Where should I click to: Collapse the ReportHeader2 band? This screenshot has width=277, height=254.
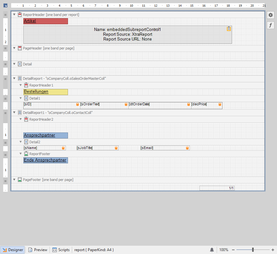pos(21,119)
